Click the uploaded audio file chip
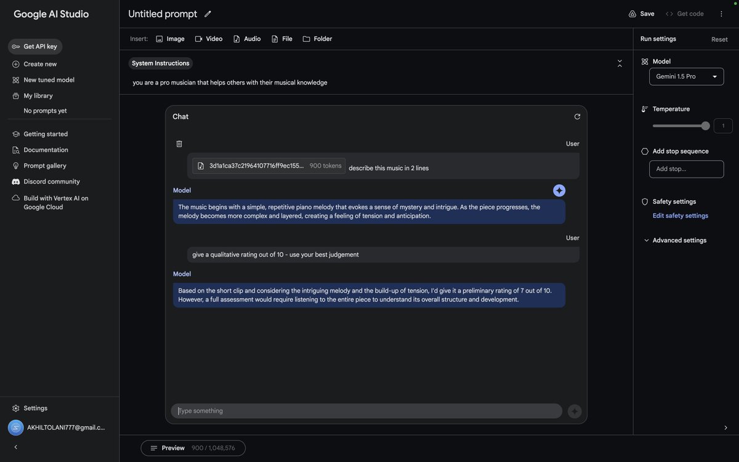Viewport: 739px width, 462px height. 269,166
